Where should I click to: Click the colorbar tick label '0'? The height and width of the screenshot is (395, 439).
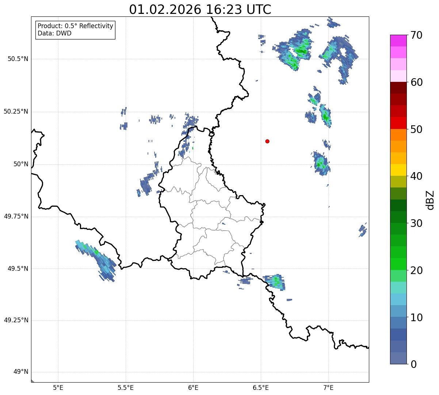(413, 364)
